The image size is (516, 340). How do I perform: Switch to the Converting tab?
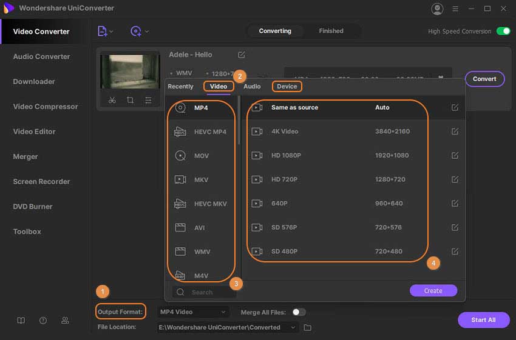(x=275, y=31)
